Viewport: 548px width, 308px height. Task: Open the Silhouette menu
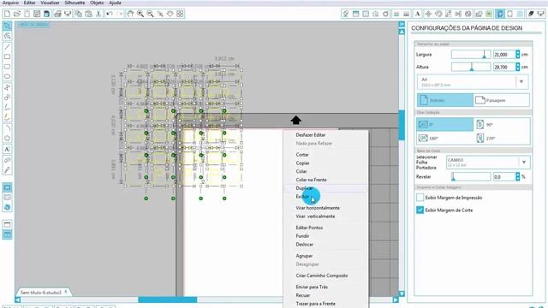(74, 3)
